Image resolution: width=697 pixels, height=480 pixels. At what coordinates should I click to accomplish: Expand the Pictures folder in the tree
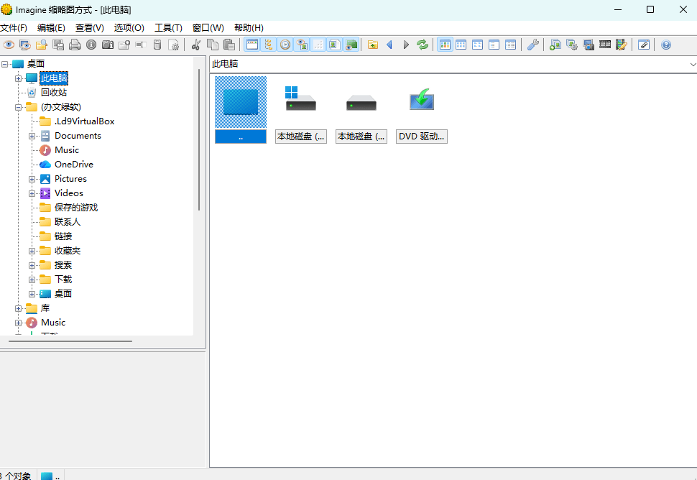[x=32, y=178]
